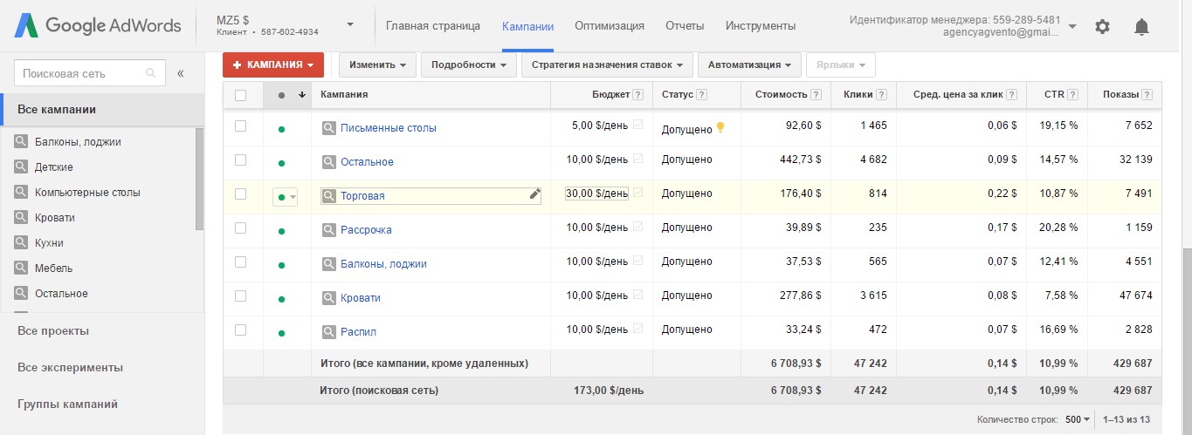Open the Торговая campaign link
Screen dimensions: 1192x435
tap(362, 196)
